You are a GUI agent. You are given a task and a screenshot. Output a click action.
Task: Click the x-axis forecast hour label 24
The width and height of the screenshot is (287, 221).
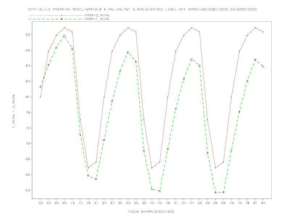(x=104, y=203)
